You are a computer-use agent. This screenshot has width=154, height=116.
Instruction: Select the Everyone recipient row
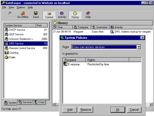coord(74,64)
